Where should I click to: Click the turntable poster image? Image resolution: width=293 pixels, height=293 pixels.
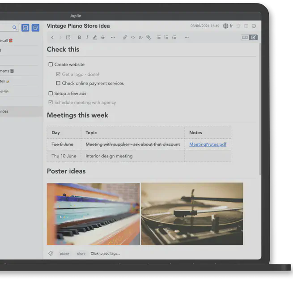coord(192,214)
